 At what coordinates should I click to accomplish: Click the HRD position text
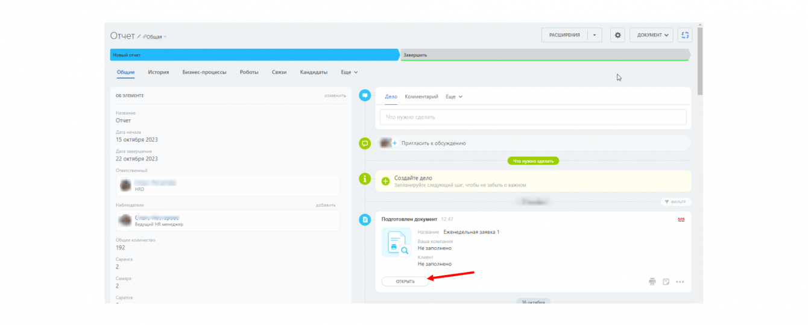(139, 189)
